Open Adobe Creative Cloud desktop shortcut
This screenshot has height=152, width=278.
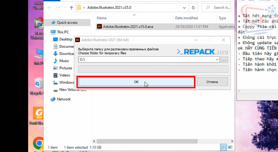(x=39, y=5)
